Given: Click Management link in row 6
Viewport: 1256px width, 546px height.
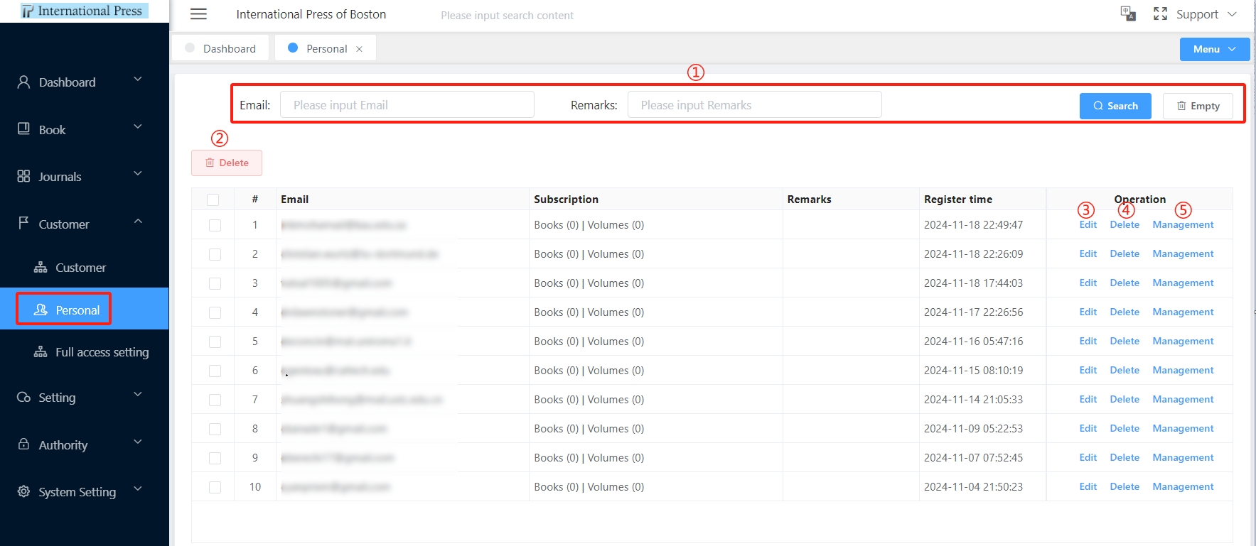Looking at the screenshot, I should tap(1183, 371).
